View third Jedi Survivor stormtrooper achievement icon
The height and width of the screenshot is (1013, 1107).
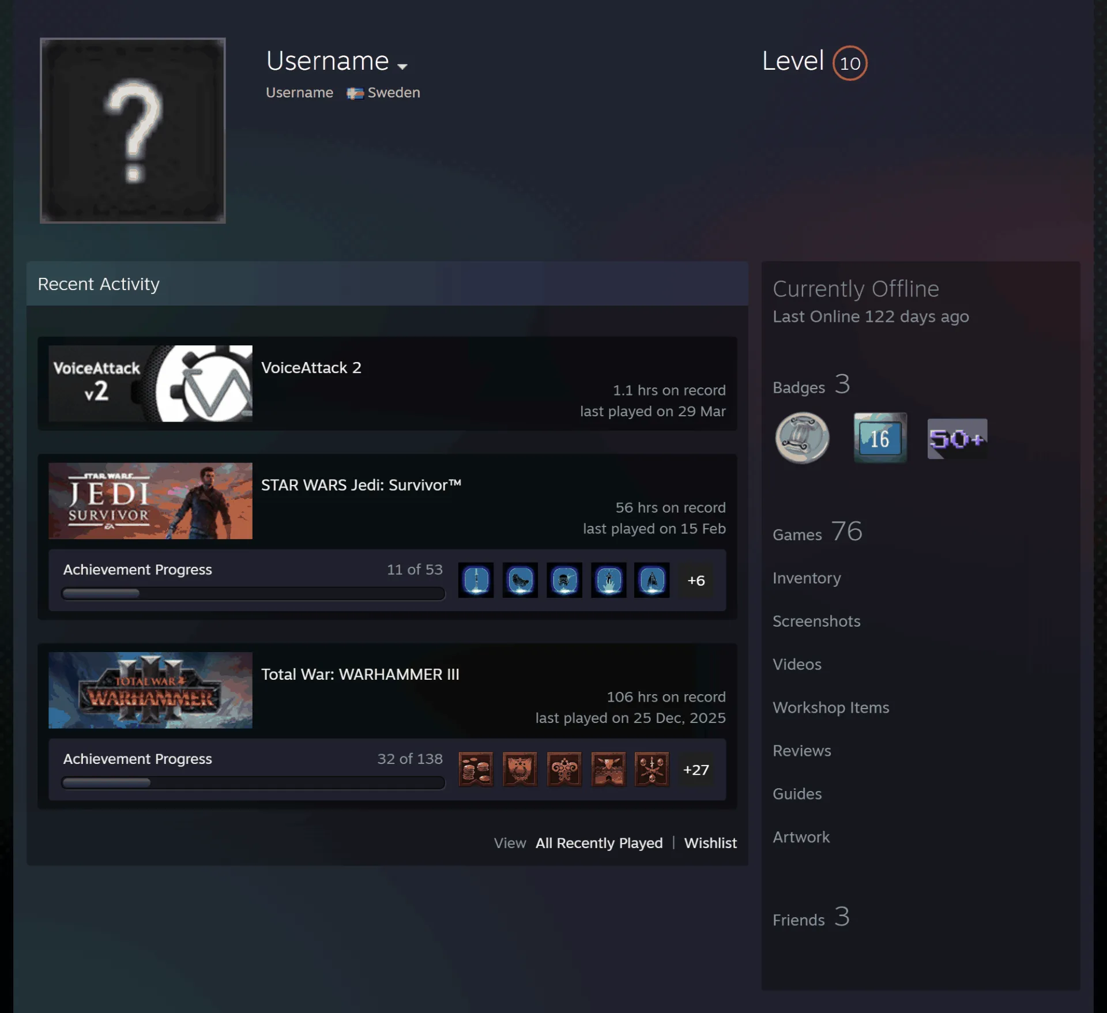click(x=564, y=580)
